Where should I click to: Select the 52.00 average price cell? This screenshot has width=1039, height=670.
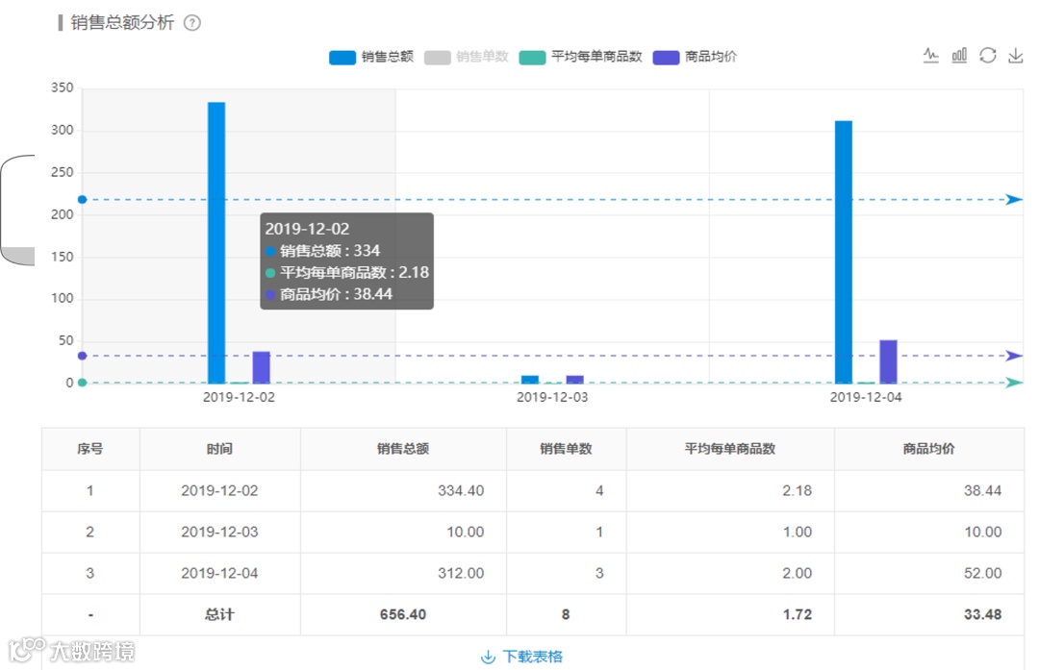928,573
